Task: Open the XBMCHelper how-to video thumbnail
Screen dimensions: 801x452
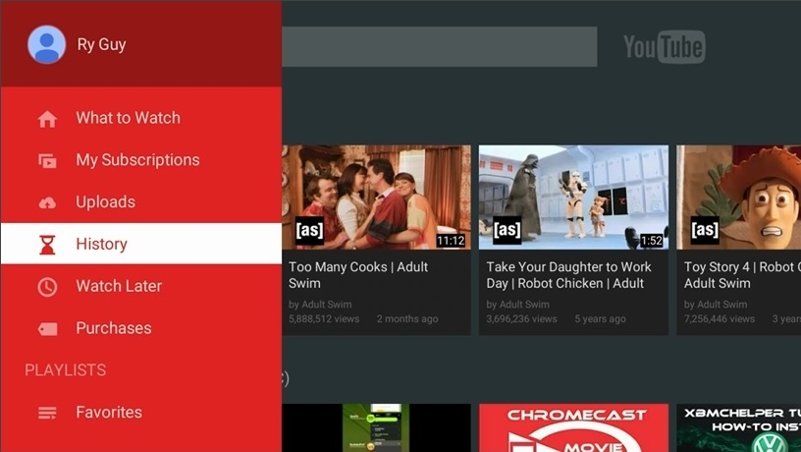Action: click(x=739, y=428)
